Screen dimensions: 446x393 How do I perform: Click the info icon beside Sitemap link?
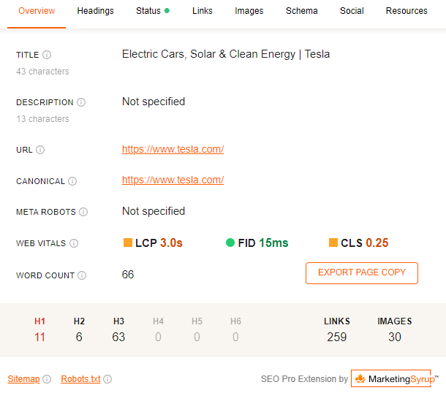pos(47,379)
